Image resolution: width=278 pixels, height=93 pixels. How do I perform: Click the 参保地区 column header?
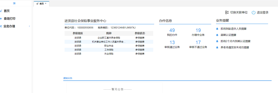pos(78,33)
